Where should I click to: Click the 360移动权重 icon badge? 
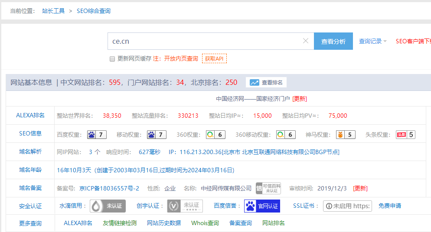pyautogui.click(x=286, y=135)
